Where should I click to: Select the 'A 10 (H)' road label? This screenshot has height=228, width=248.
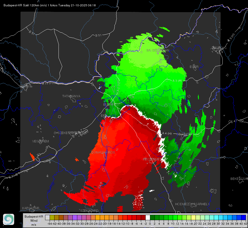click(47, 83)
